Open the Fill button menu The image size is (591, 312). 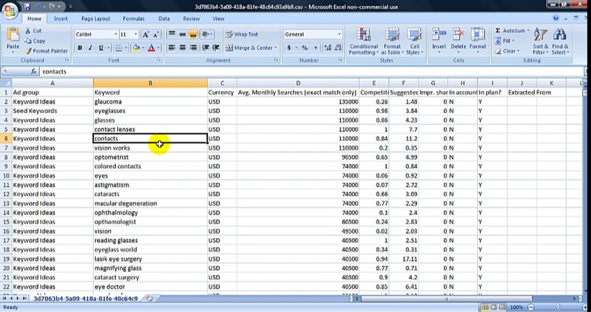coord(505,41)
